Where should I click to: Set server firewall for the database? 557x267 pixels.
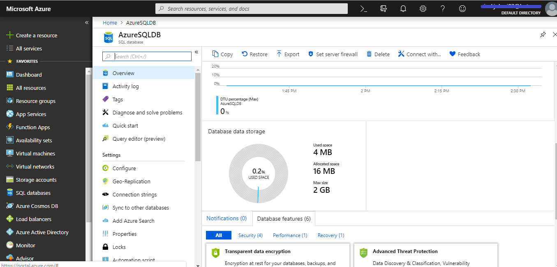[333, 54]
